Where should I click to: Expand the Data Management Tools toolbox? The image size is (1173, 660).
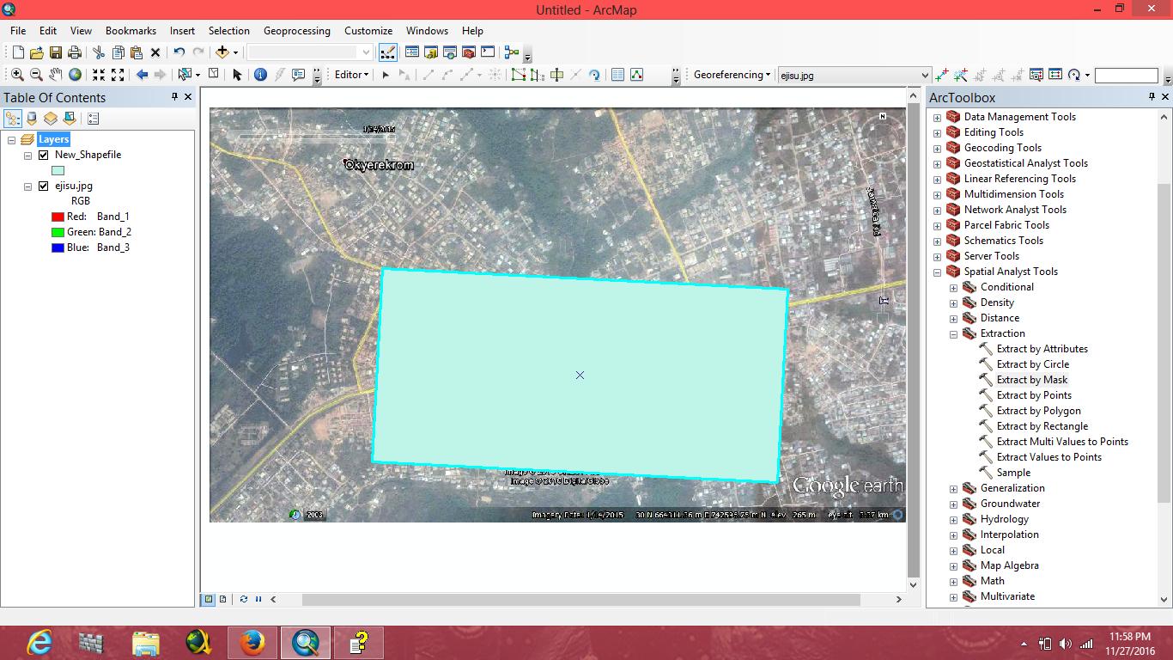[938, 117]
